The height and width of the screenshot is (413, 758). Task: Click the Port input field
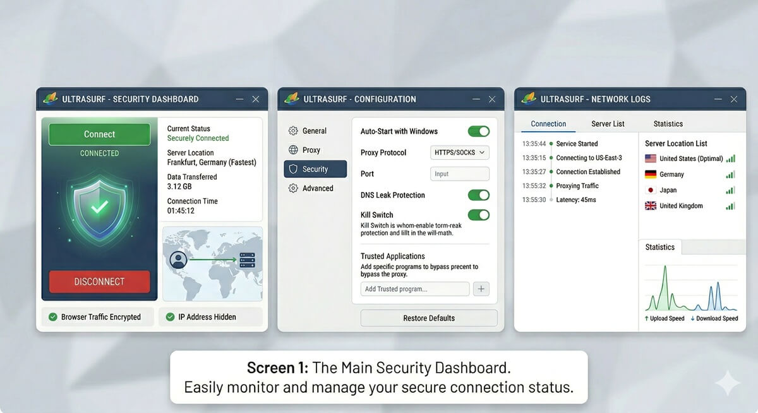[x=460, y=174]
